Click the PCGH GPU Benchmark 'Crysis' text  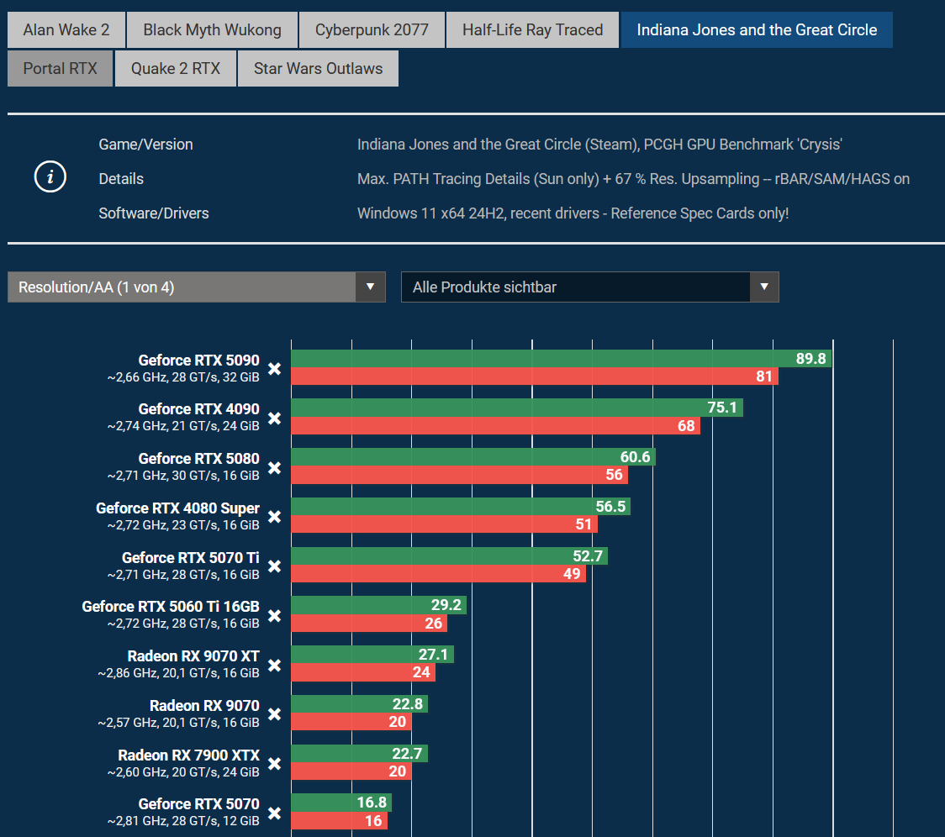[x=742, y=145]
